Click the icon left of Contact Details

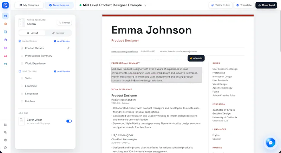(22, 48)
